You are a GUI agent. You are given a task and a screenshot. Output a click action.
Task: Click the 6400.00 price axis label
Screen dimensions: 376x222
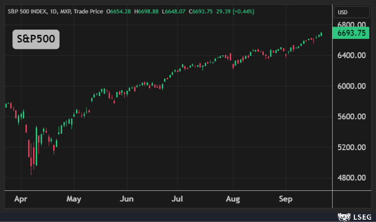351,55
